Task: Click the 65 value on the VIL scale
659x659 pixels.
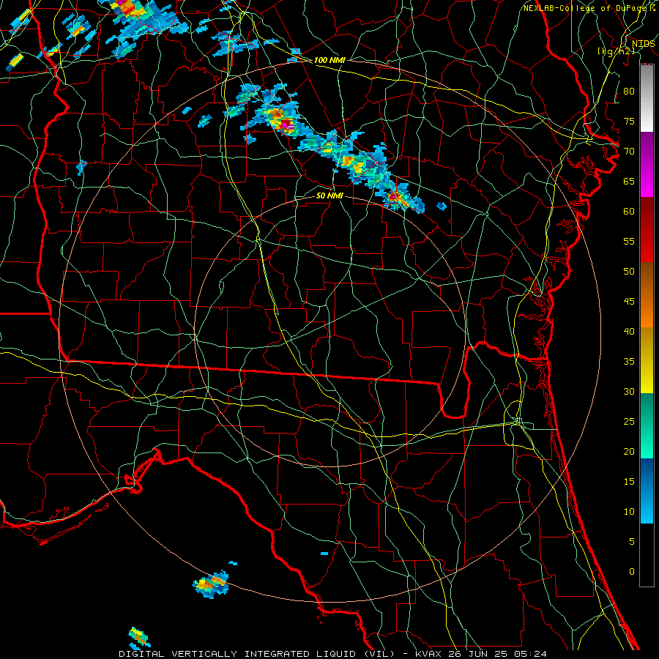Action: pos(629,181)
